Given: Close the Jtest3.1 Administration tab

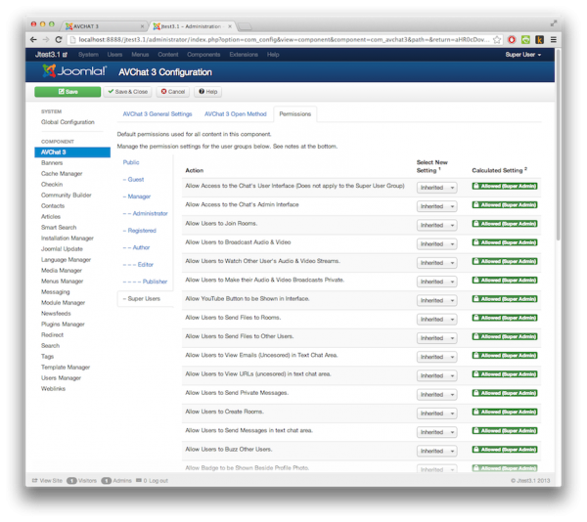Looking at the screenshot, I should point(230,26).
